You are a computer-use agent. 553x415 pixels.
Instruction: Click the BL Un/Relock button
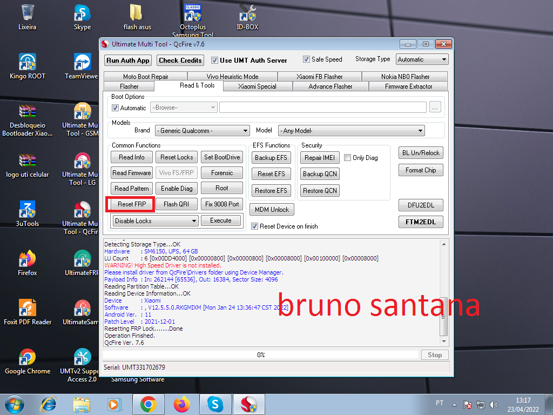[421, 153]
